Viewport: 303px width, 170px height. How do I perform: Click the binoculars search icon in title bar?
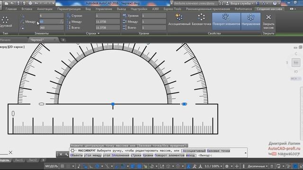(222, 3)
